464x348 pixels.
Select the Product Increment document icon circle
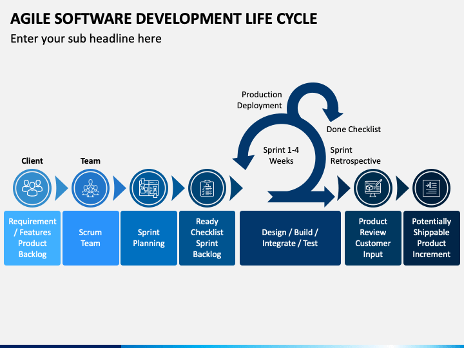pyautogui.click(x=431, y=188)
